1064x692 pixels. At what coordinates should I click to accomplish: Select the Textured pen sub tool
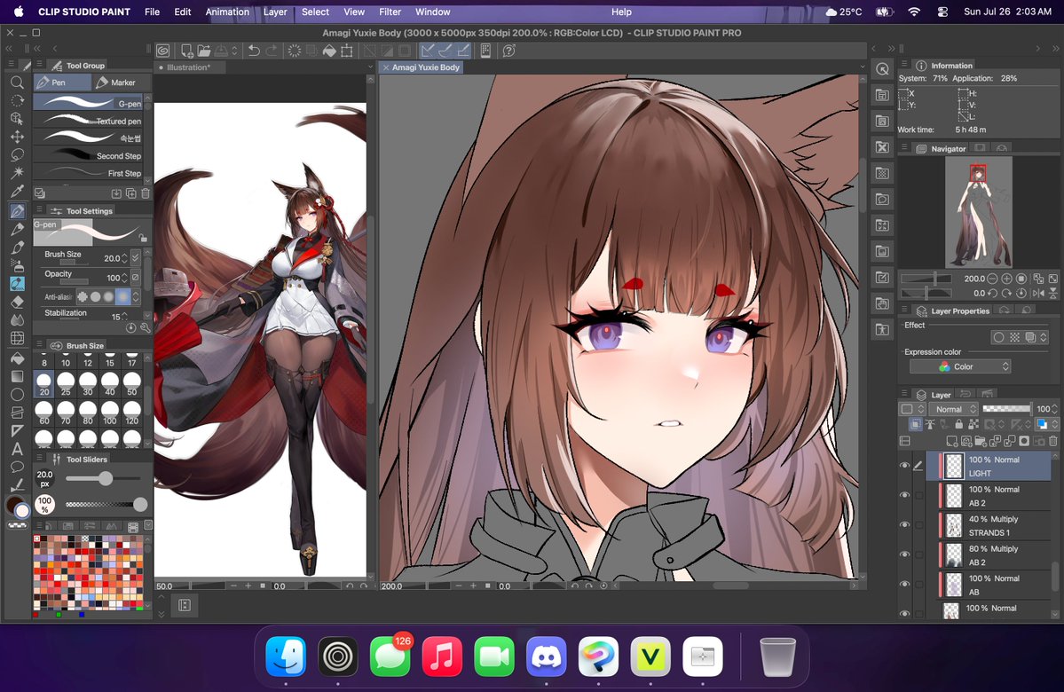click(88, 121)
